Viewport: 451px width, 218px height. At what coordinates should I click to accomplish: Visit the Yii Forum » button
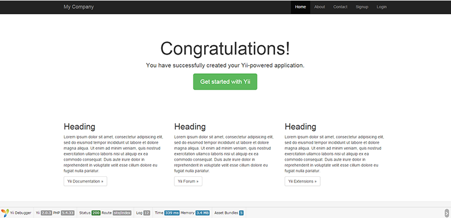click(188, 181)
